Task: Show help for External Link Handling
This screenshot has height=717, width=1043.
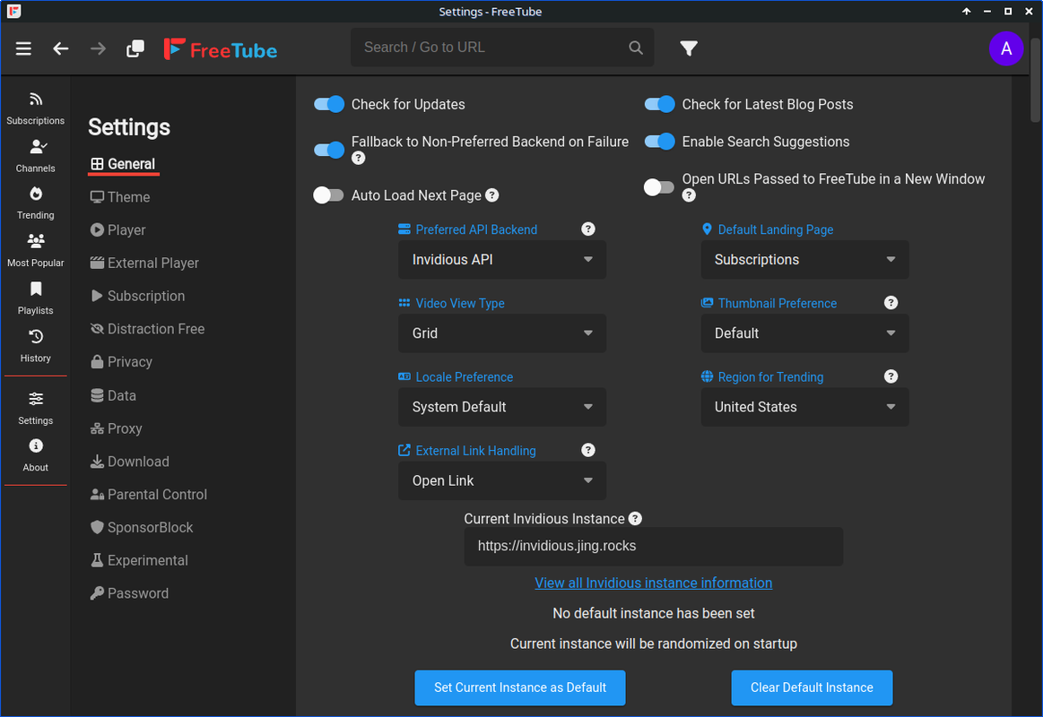Action: [588, 451]
